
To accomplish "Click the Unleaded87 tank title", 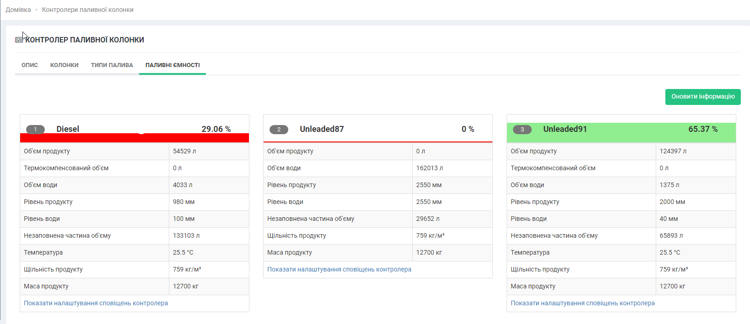I will click(322, 129).
